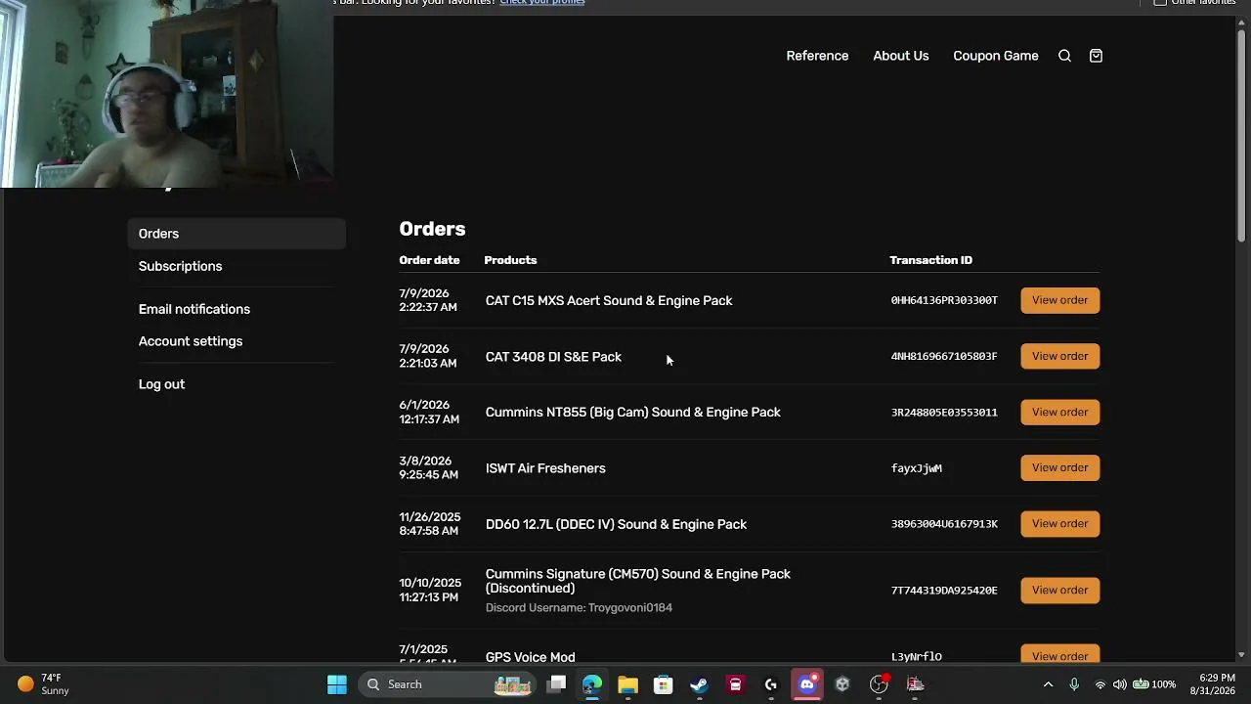Click the scrollbar down arrow

pyautogui.click(x=1241, y=654)
